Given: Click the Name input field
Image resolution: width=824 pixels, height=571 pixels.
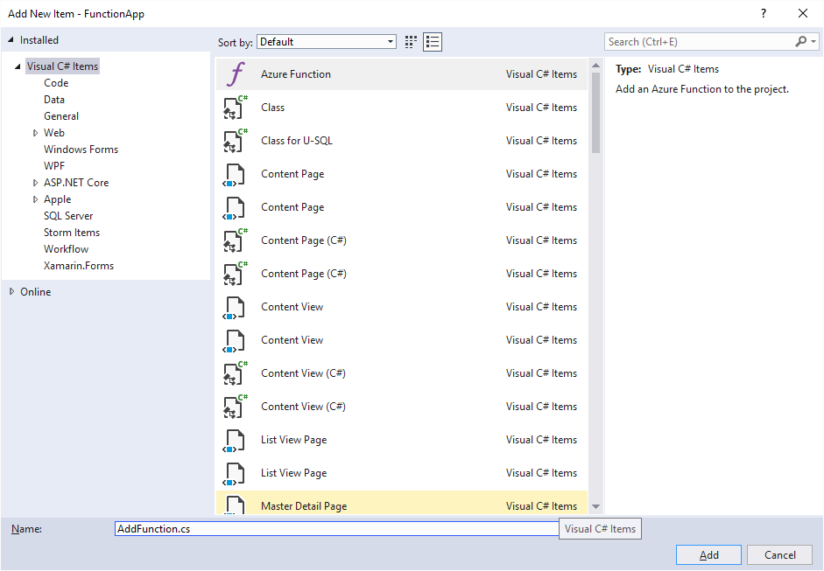Looking at the screenshot, I should pos(337,529).
